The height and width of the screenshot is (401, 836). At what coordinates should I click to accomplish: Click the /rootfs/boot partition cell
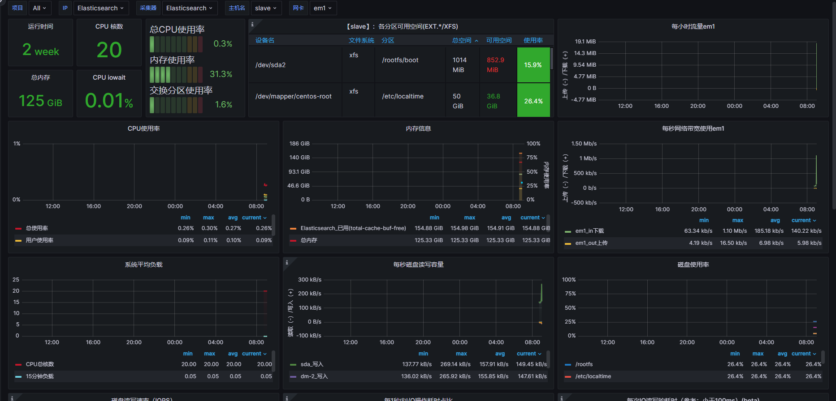(410, 65)
